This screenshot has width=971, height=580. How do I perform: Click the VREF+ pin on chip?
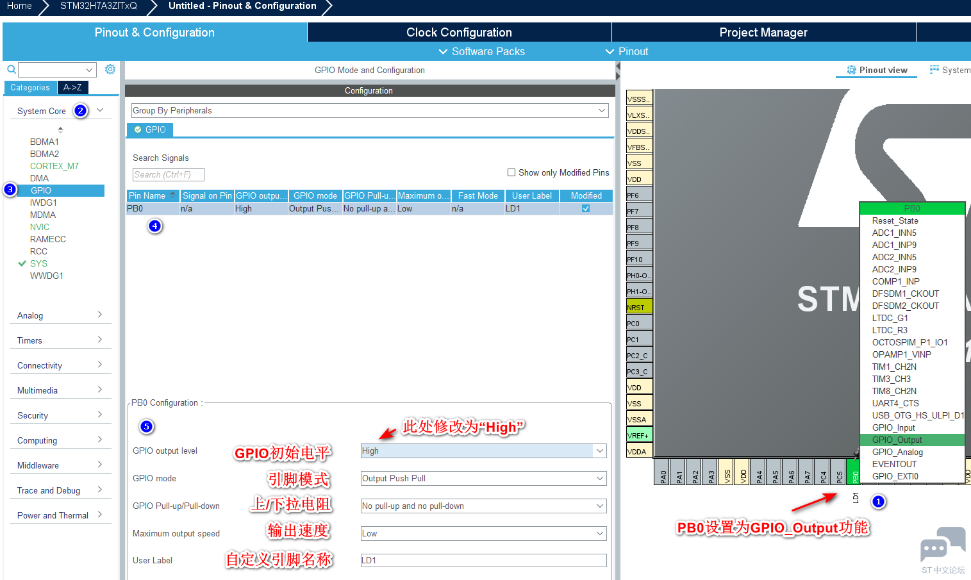pos(639,435)
